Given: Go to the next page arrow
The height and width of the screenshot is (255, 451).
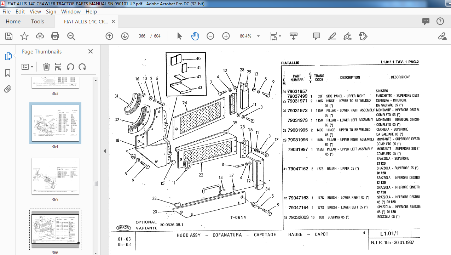Looking at the screenshot, I should (x=125, y=36).
